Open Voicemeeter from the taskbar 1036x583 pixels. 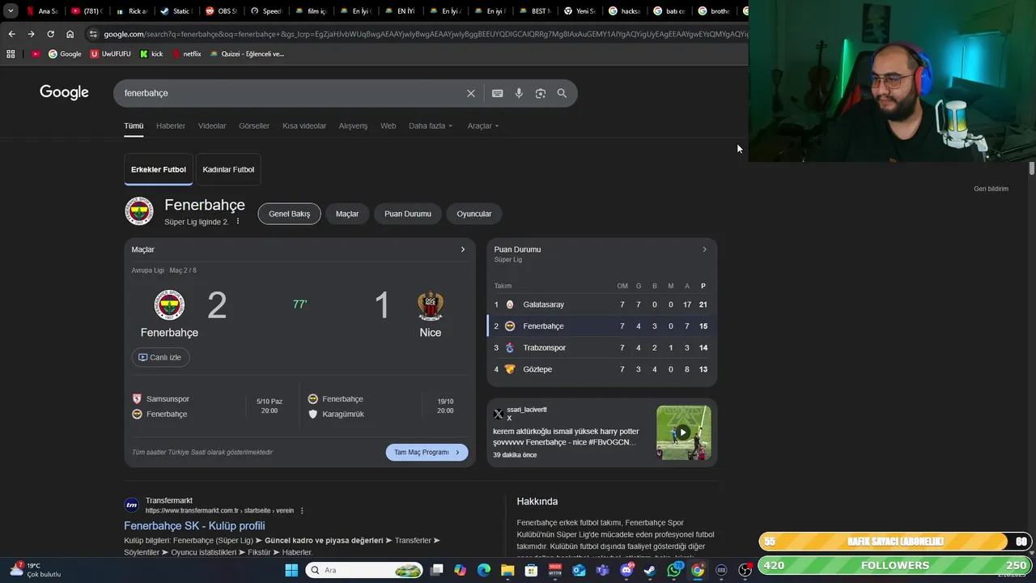[x=555, y=570]
